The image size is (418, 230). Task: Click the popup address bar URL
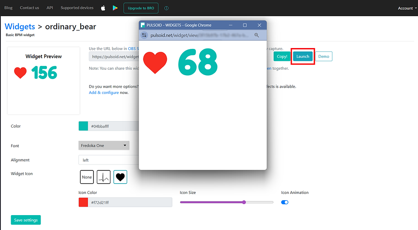coord(200,35)
